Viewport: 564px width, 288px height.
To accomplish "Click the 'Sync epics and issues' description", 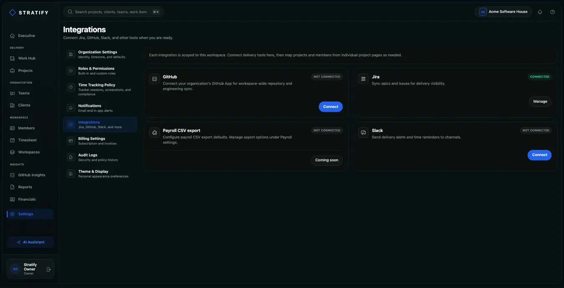I will point(409,83).
